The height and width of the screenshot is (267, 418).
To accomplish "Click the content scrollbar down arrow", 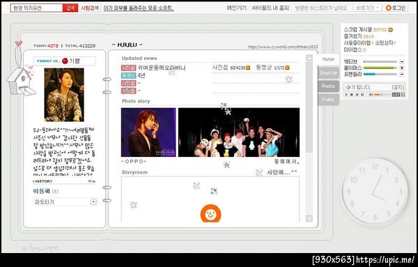I will point(309,218).
